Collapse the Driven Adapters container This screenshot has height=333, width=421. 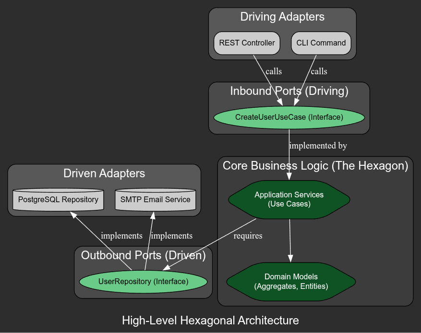point(104,173)
